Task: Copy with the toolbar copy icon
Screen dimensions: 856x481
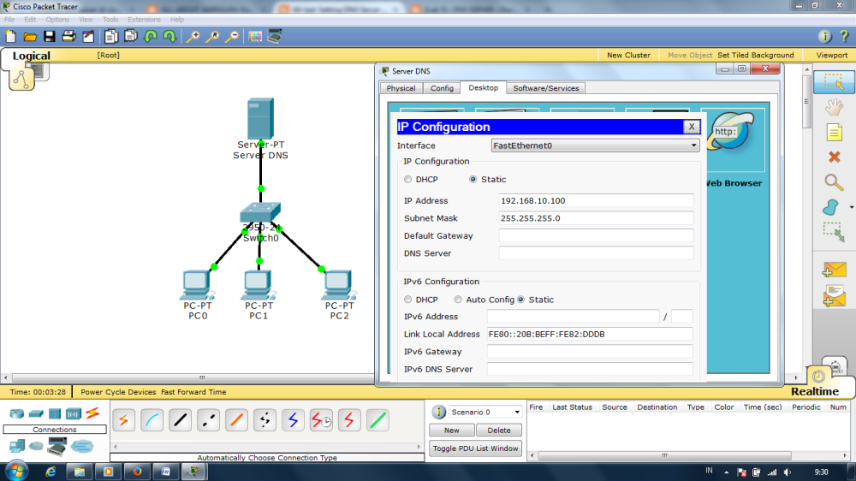Action: [111, 37]
